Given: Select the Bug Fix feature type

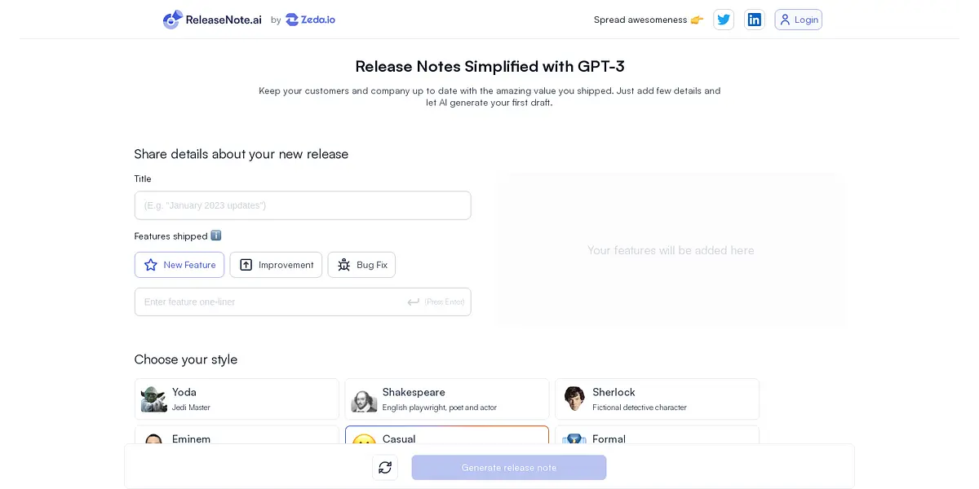Looking at the screenshot, I should [361, 265].
